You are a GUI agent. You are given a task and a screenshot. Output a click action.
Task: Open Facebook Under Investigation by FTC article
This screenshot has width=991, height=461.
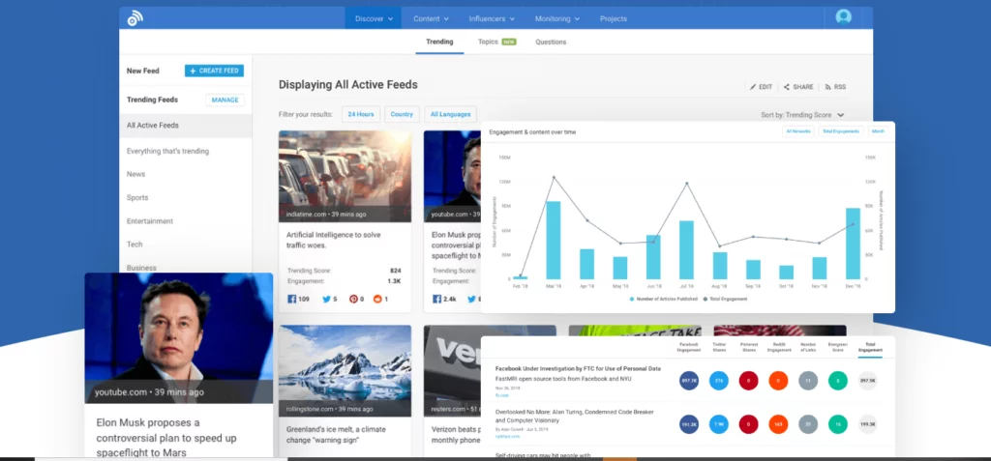coord(578,368)
